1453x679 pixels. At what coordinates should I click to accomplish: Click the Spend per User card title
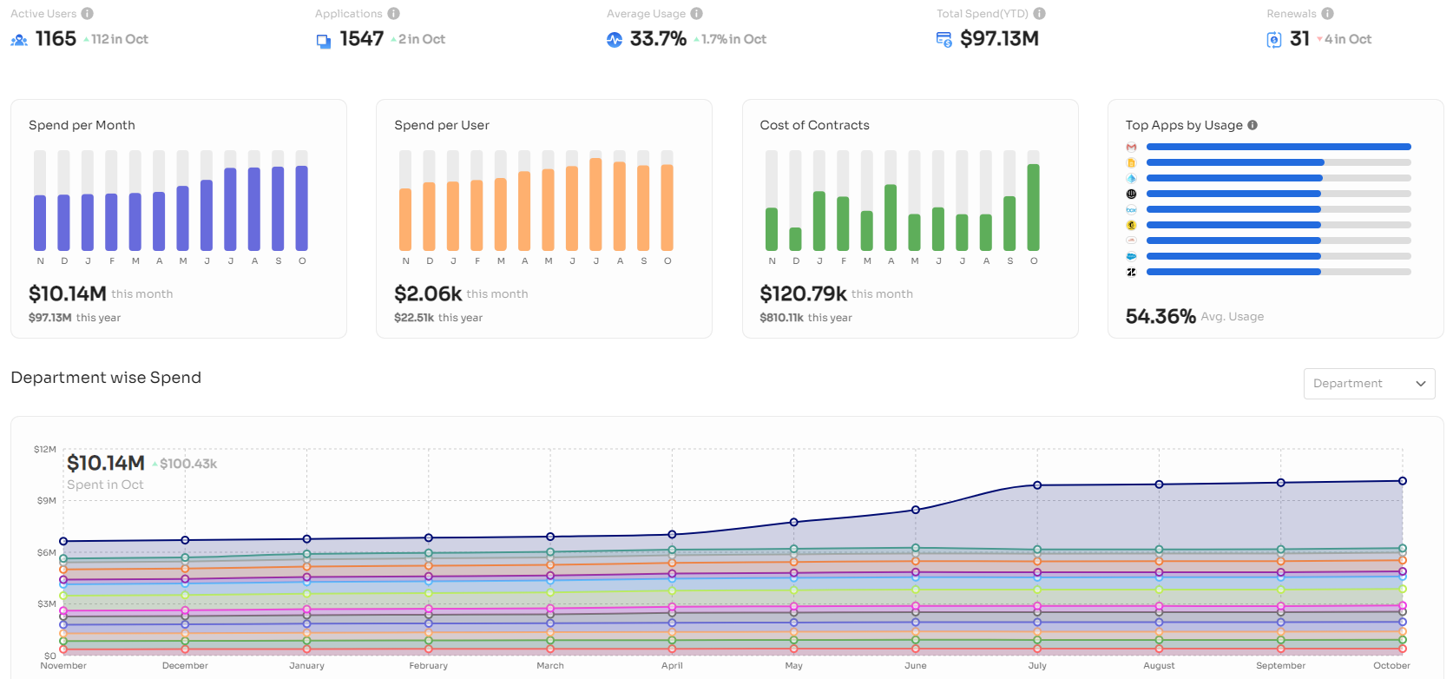442,125
